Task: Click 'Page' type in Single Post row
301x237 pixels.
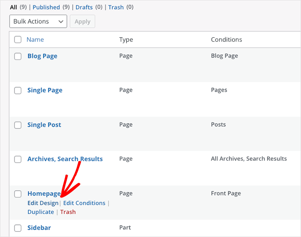Action: click(x=126, y=125)
